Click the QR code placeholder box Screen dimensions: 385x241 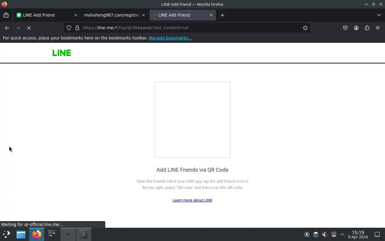coord(192,120)
